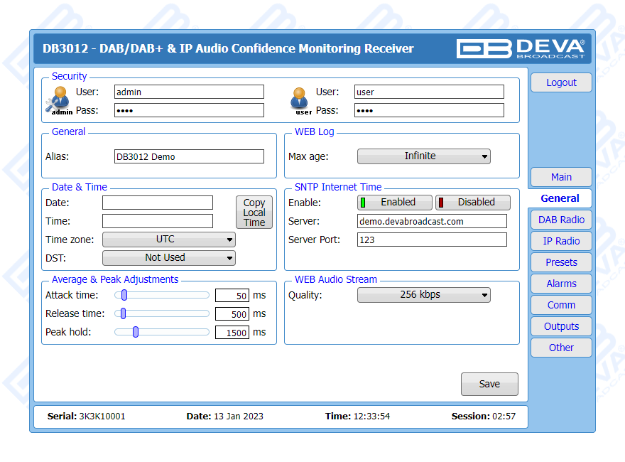Click the Logout button

coord(561,82)
